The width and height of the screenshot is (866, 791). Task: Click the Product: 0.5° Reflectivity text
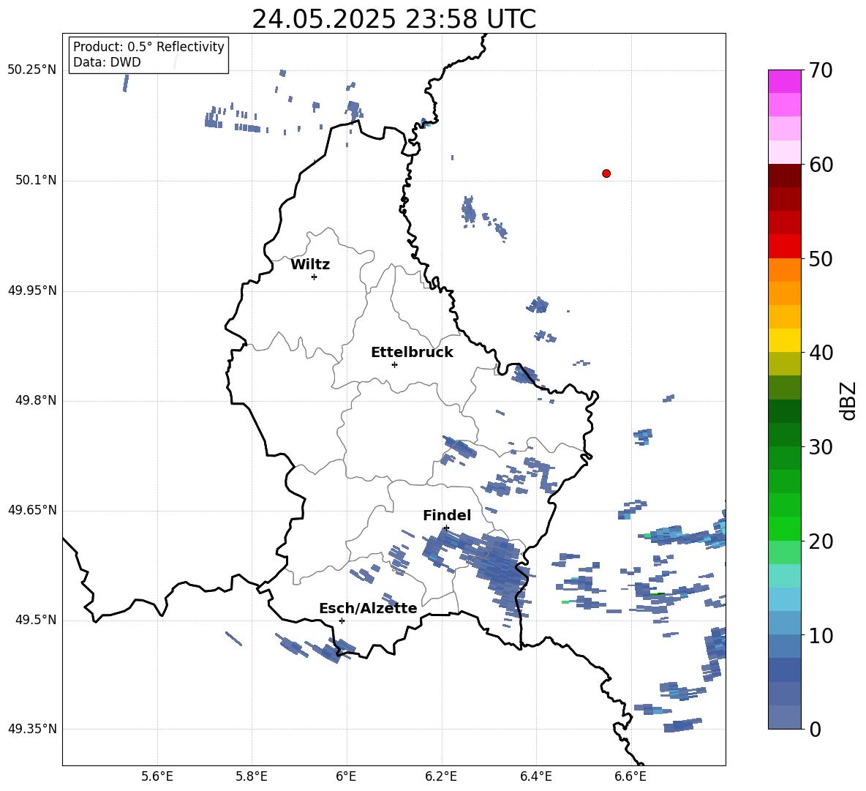[x=148, y=46]
